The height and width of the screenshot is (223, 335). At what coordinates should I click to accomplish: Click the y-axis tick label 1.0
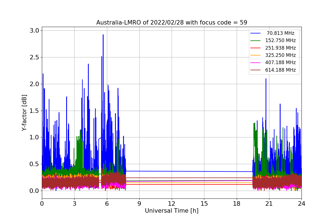(34, 137)
